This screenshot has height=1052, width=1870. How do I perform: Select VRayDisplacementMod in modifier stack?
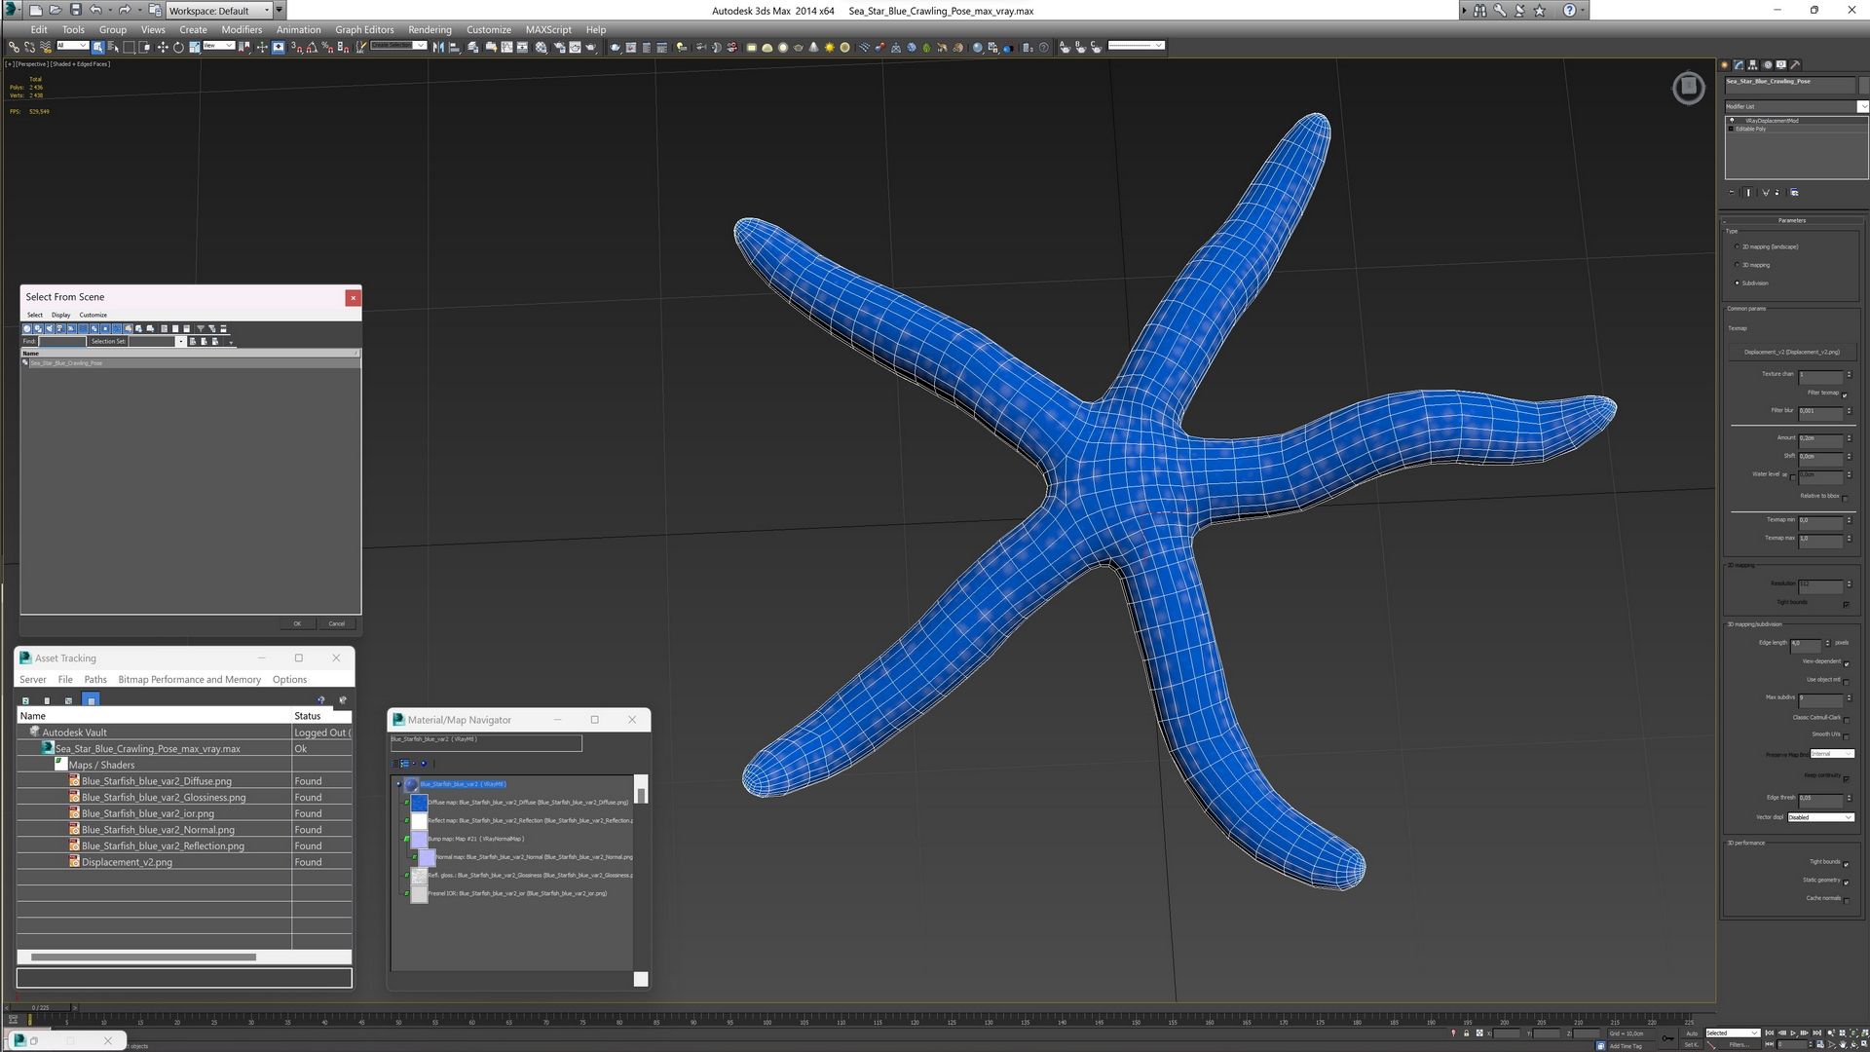pyautogui.click(x=1772, y=121)
